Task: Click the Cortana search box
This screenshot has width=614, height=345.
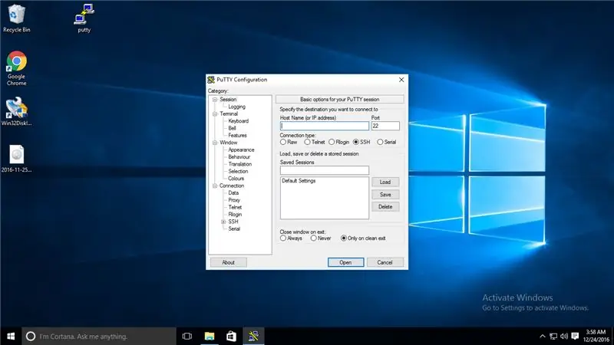Action: tap(99, 336)
